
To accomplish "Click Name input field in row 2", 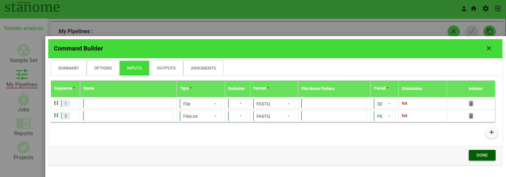I will pos(128,116).
